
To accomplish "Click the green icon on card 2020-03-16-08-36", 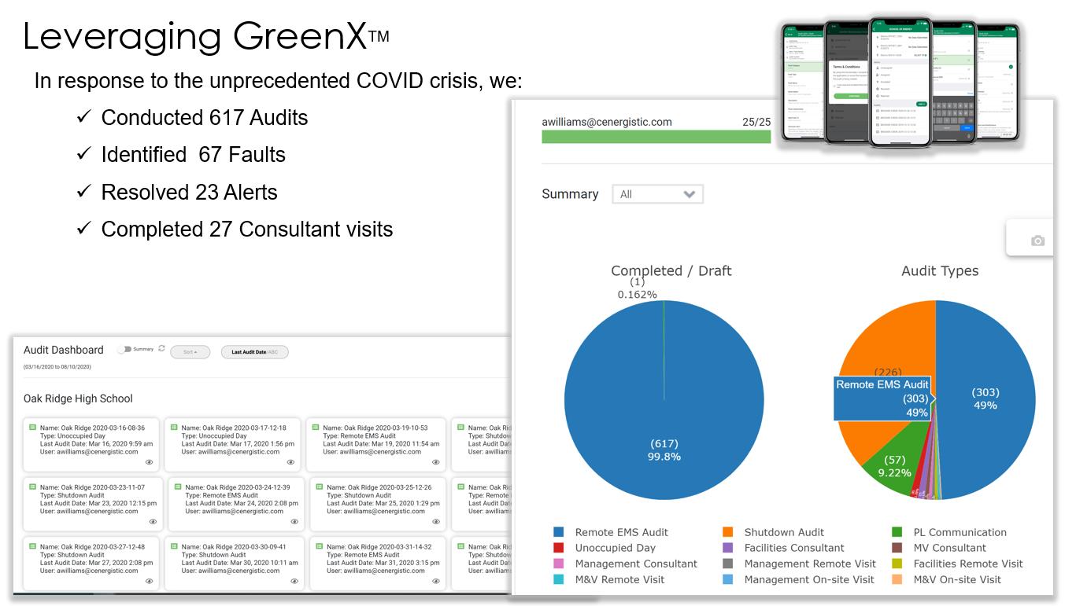I will (x=32, y=428).
